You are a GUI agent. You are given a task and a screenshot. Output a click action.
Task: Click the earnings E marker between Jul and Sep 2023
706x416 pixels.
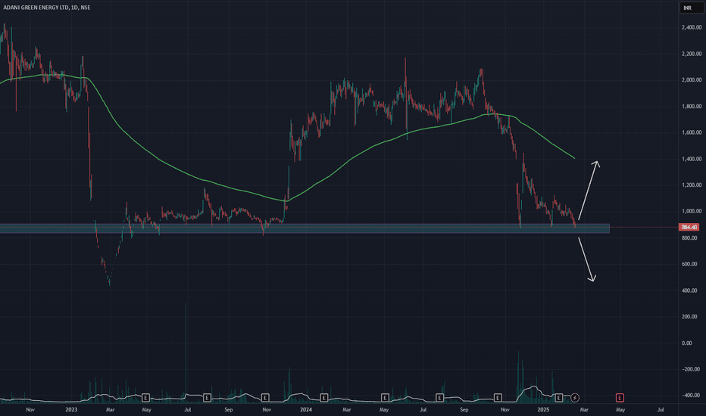click(x=207, y=398)
